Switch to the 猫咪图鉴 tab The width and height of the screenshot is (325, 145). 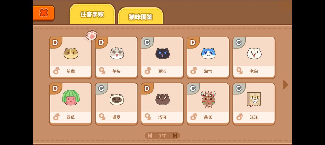tap(141, 17)
